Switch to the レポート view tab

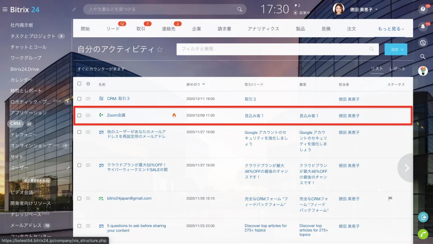click(x=397, y=69)
